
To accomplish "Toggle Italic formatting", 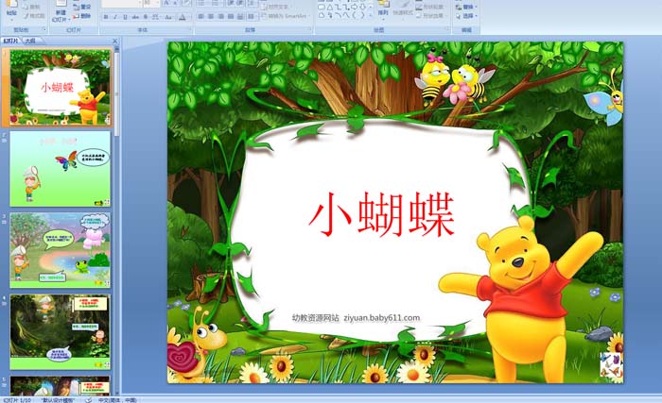I will [114, 17].
